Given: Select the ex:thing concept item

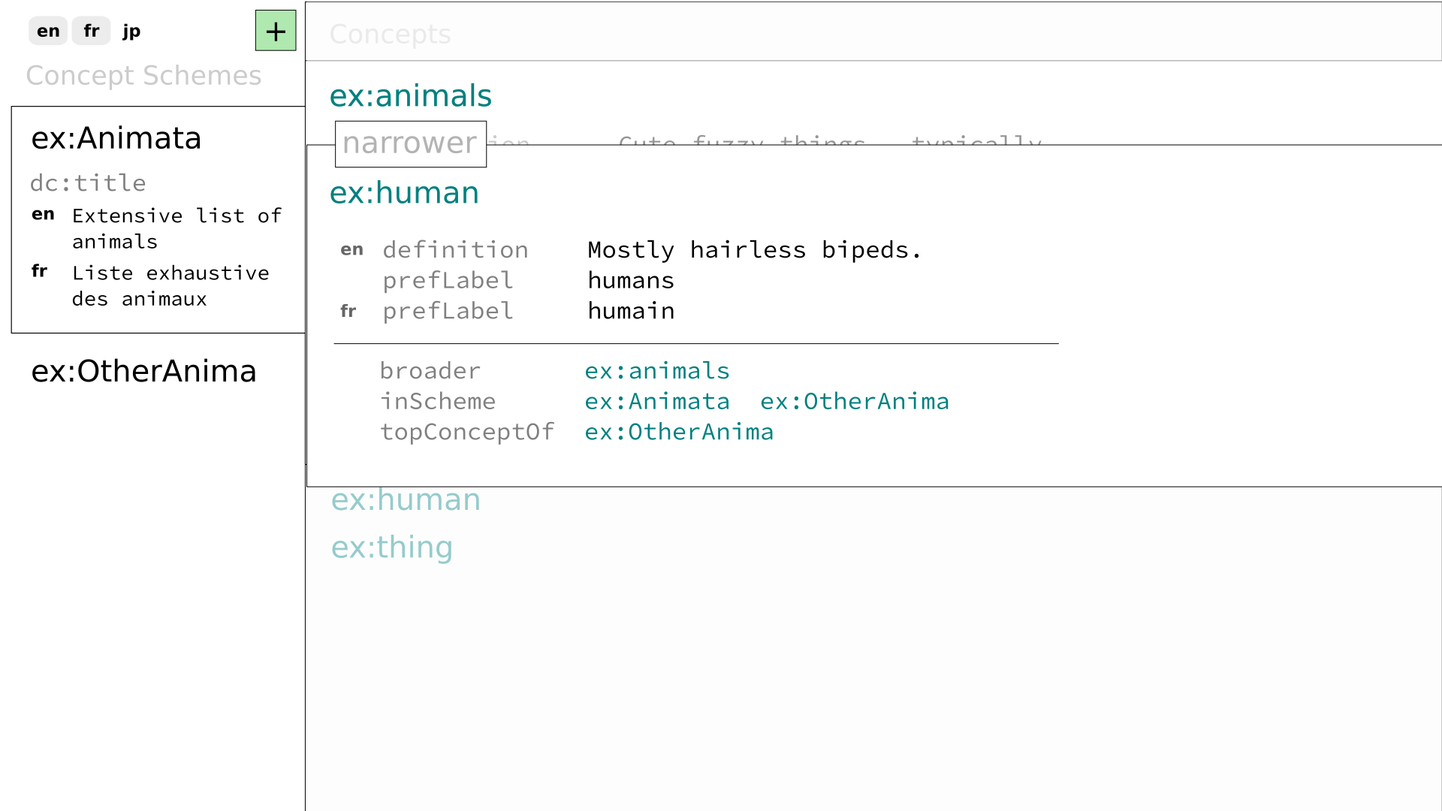Looking at the screenshot, I should (x=391, y=547).
